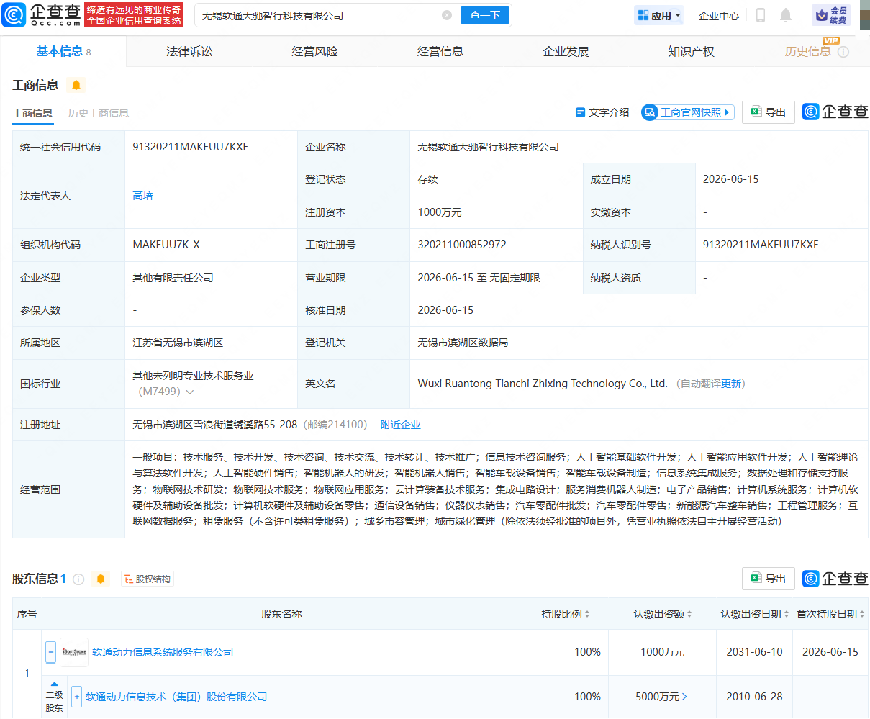Open the 历史信息 VIP tab
Screen dimensions: 870x719
807,51
